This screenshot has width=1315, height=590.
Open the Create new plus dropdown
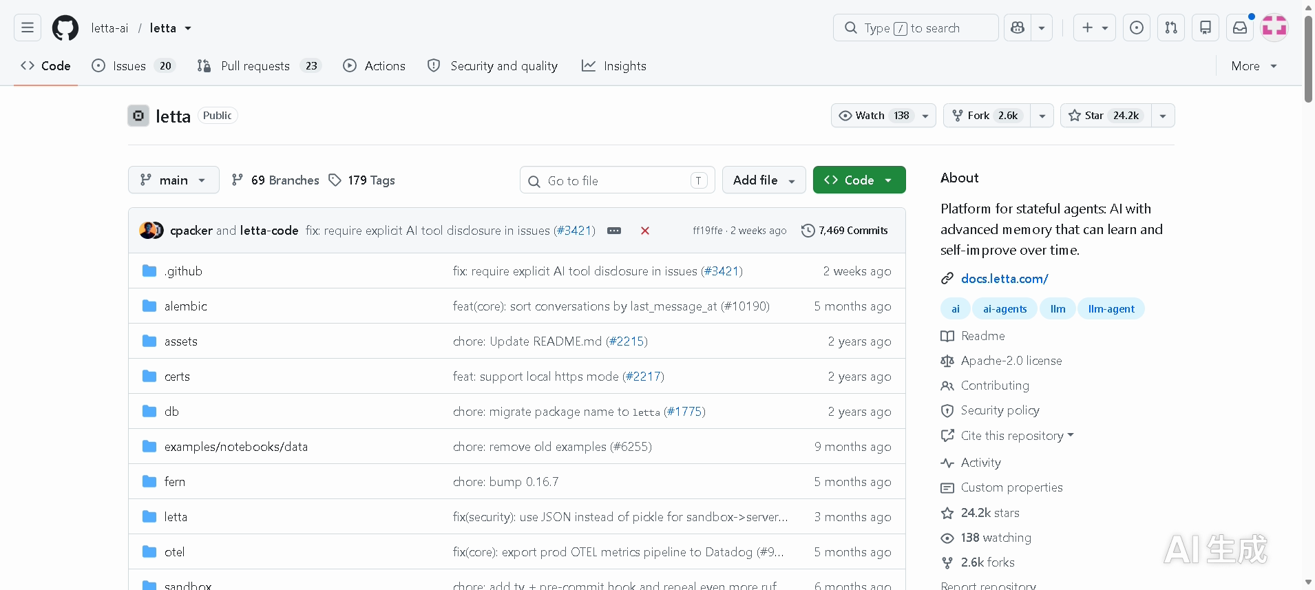pos(1095,28)
